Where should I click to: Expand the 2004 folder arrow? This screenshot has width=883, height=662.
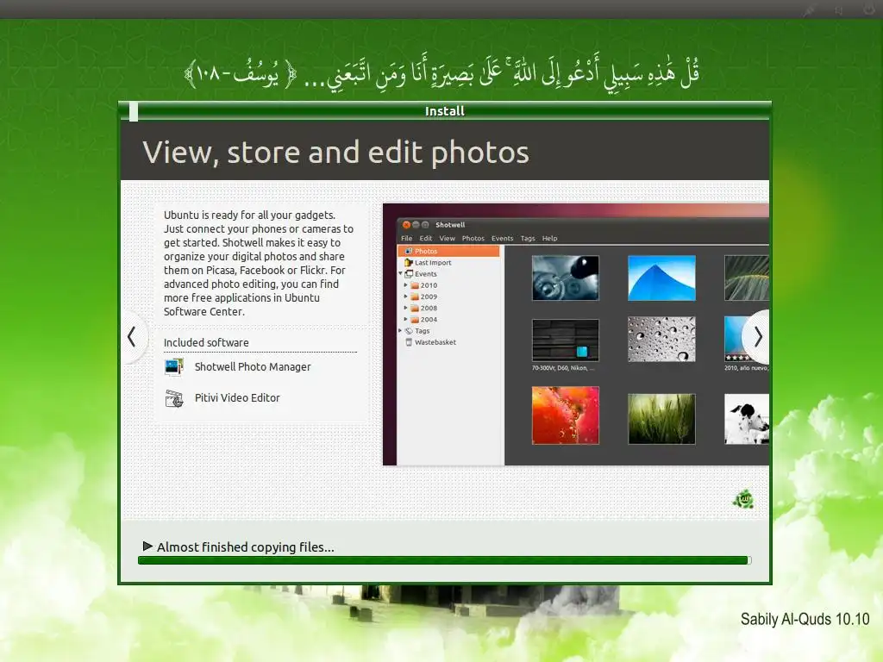(x=405, y=319)
